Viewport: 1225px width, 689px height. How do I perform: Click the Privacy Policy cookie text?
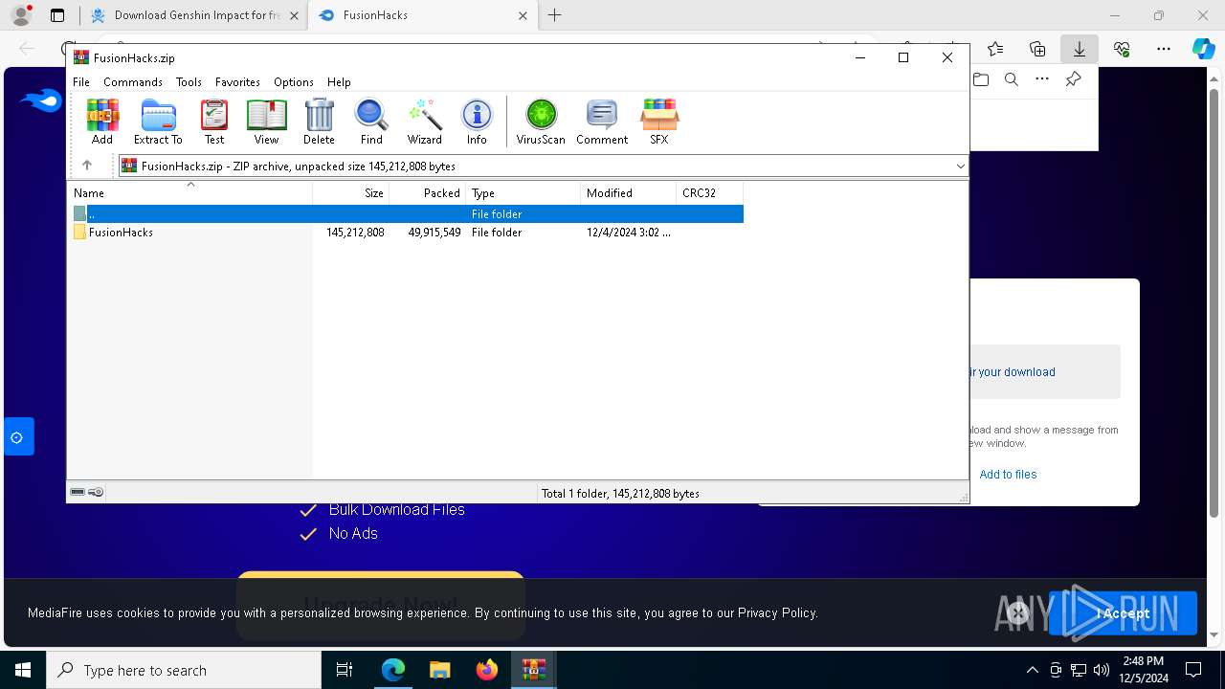click(x=777, y=612)
